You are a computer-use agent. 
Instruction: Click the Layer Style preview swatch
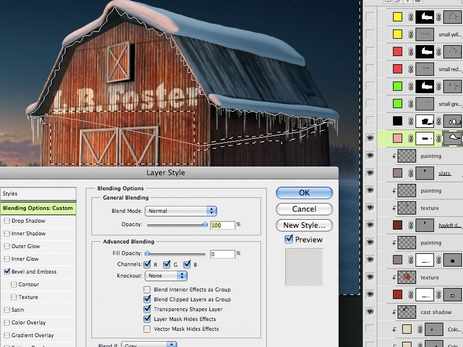(304, 267)
